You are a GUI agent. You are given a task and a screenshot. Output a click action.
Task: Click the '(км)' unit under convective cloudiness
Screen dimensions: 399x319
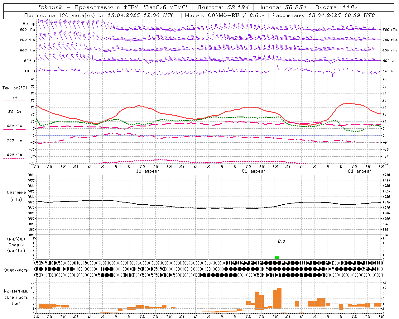click(16, 303)
